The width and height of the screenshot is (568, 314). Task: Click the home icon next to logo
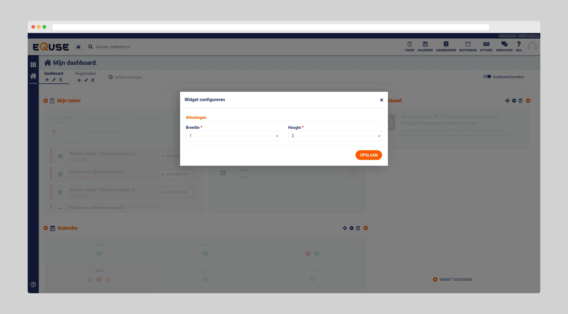[78, 47]
